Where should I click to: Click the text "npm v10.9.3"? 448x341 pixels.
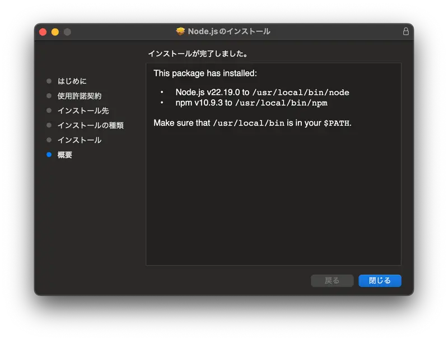pos(199,103)
